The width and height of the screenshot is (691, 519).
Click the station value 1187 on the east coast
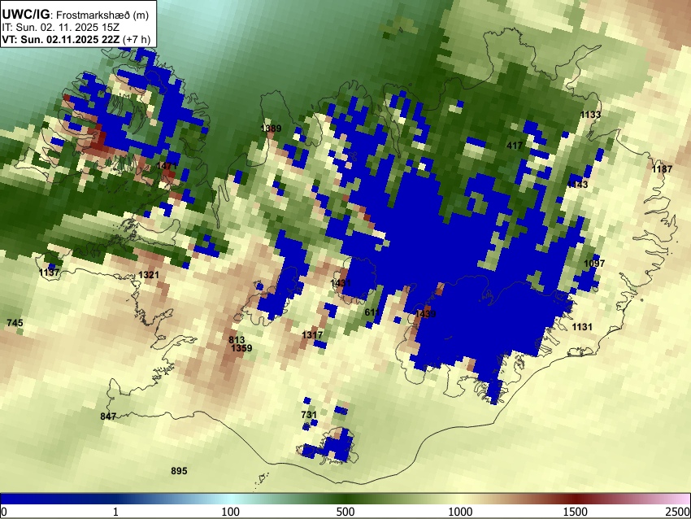pos(662,169)
